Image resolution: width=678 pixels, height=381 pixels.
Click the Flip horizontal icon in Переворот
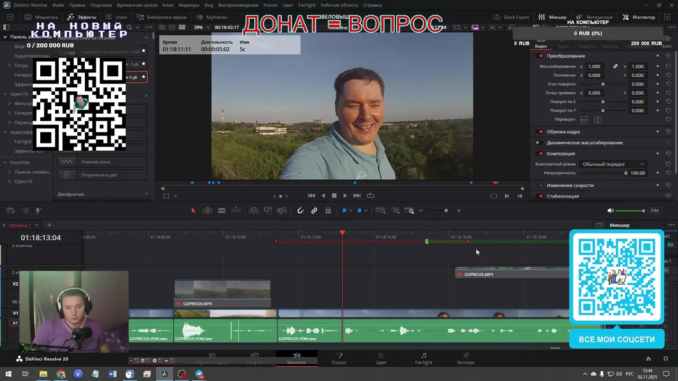pos(584,120)
